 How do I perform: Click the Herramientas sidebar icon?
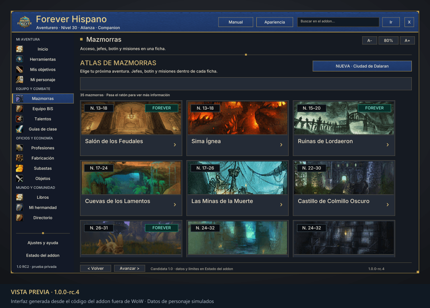[19, 59]
